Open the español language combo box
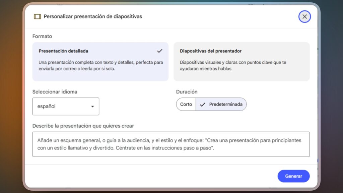343x193 pixels. pos(66,107)
